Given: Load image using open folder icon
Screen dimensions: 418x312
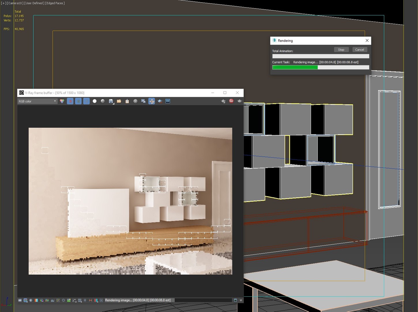Looking at the screenshot, I should point(119,101).
